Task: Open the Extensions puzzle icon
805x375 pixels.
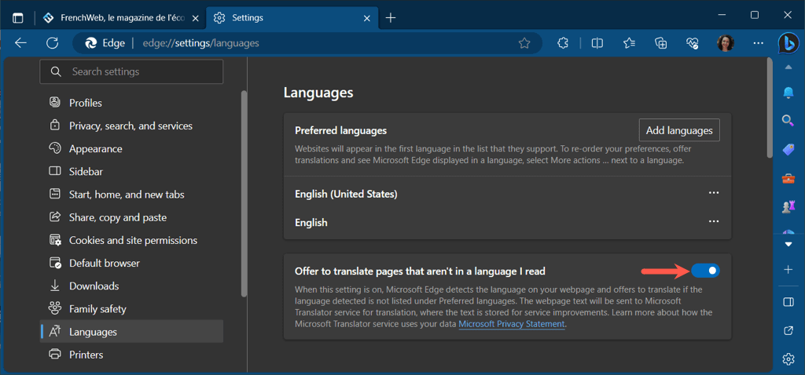Action: [563, 43]
